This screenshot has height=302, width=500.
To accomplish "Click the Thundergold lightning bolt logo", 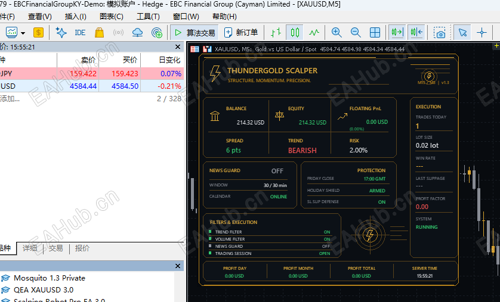I will 215,73.
